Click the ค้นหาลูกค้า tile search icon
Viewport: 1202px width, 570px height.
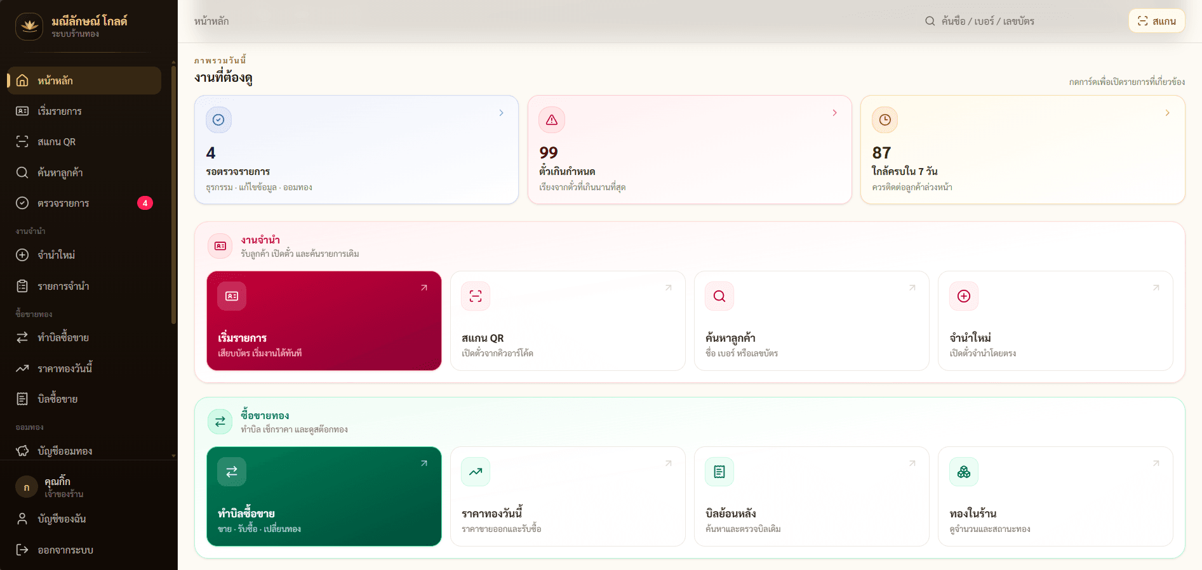719,296
